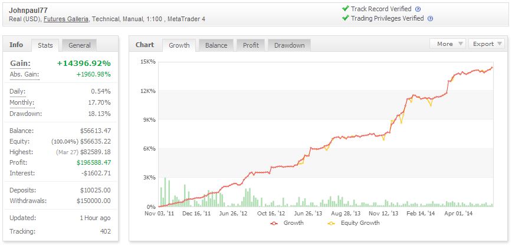Click green checkmark for Trading Privileges Verified
The width and height of the screenshot is (512, 246).
click(345, 18)
